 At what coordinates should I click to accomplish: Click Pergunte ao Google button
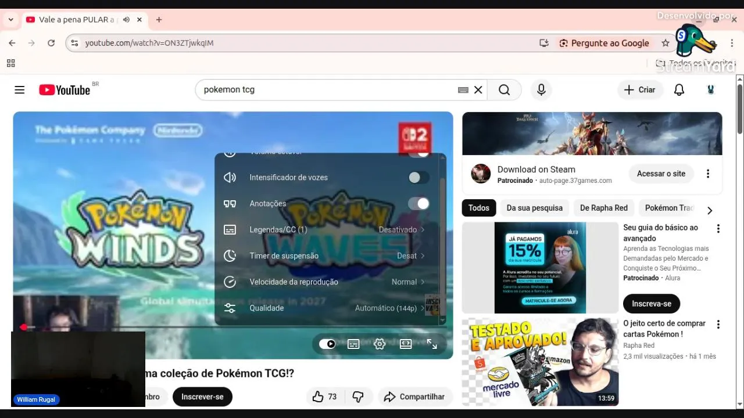604,43
